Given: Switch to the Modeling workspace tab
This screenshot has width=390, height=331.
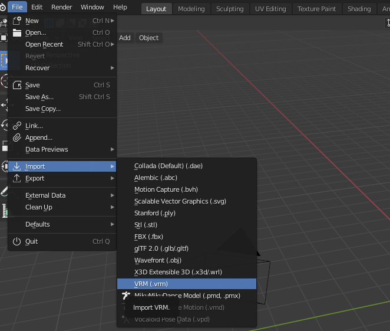Looking at the screenshot, I should (191, 9).
